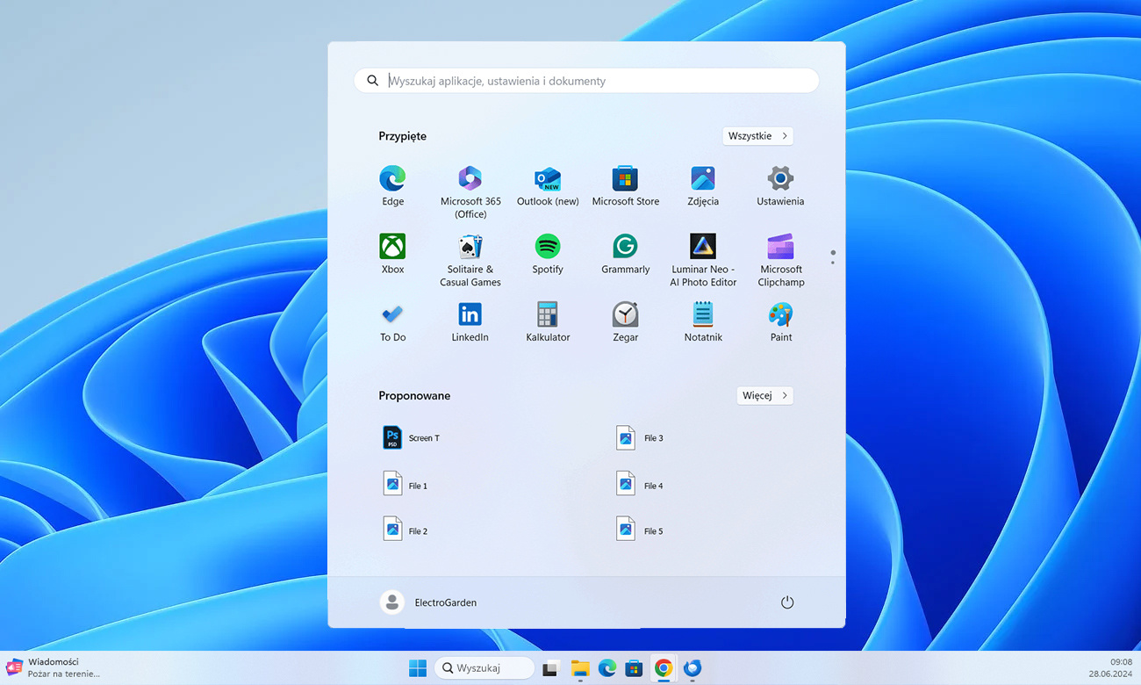The image size is (1141, 685).
Task: Launch Luminar Neo AI Photo Editor
Action: point(703,260)
